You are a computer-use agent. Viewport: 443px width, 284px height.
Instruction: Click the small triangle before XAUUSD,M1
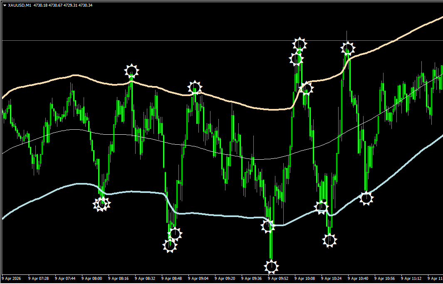(5, 5)
